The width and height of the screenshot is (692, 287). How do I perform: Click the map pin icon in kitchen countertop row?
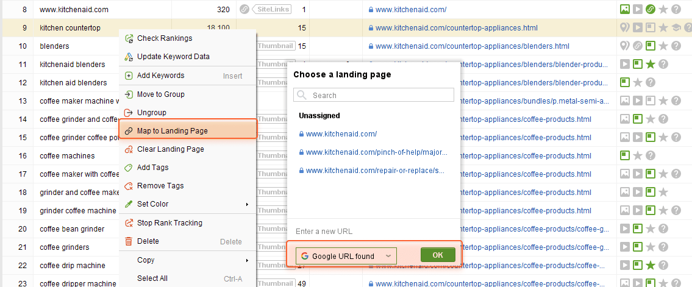tap(624, 28)
